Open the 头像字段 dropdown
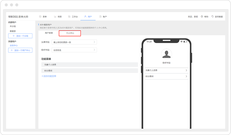This screenshot has height=135, width=231. (74, 42)
